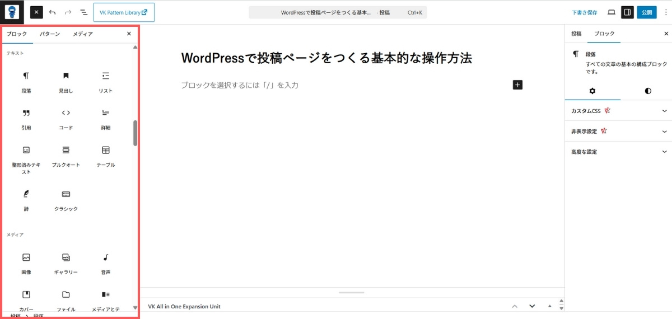672x319 pixels.
Task: Click the inserter panel scrollbar thumb
Action: (x=135, y=133)
